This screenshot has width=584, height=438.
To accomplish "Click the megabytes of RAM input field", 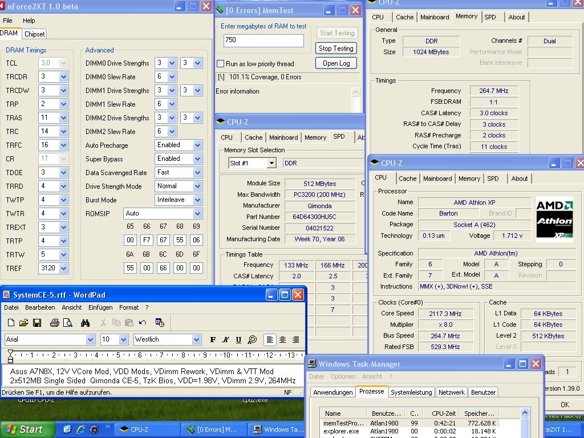I will pyautogui.click(x=263, y=40).
